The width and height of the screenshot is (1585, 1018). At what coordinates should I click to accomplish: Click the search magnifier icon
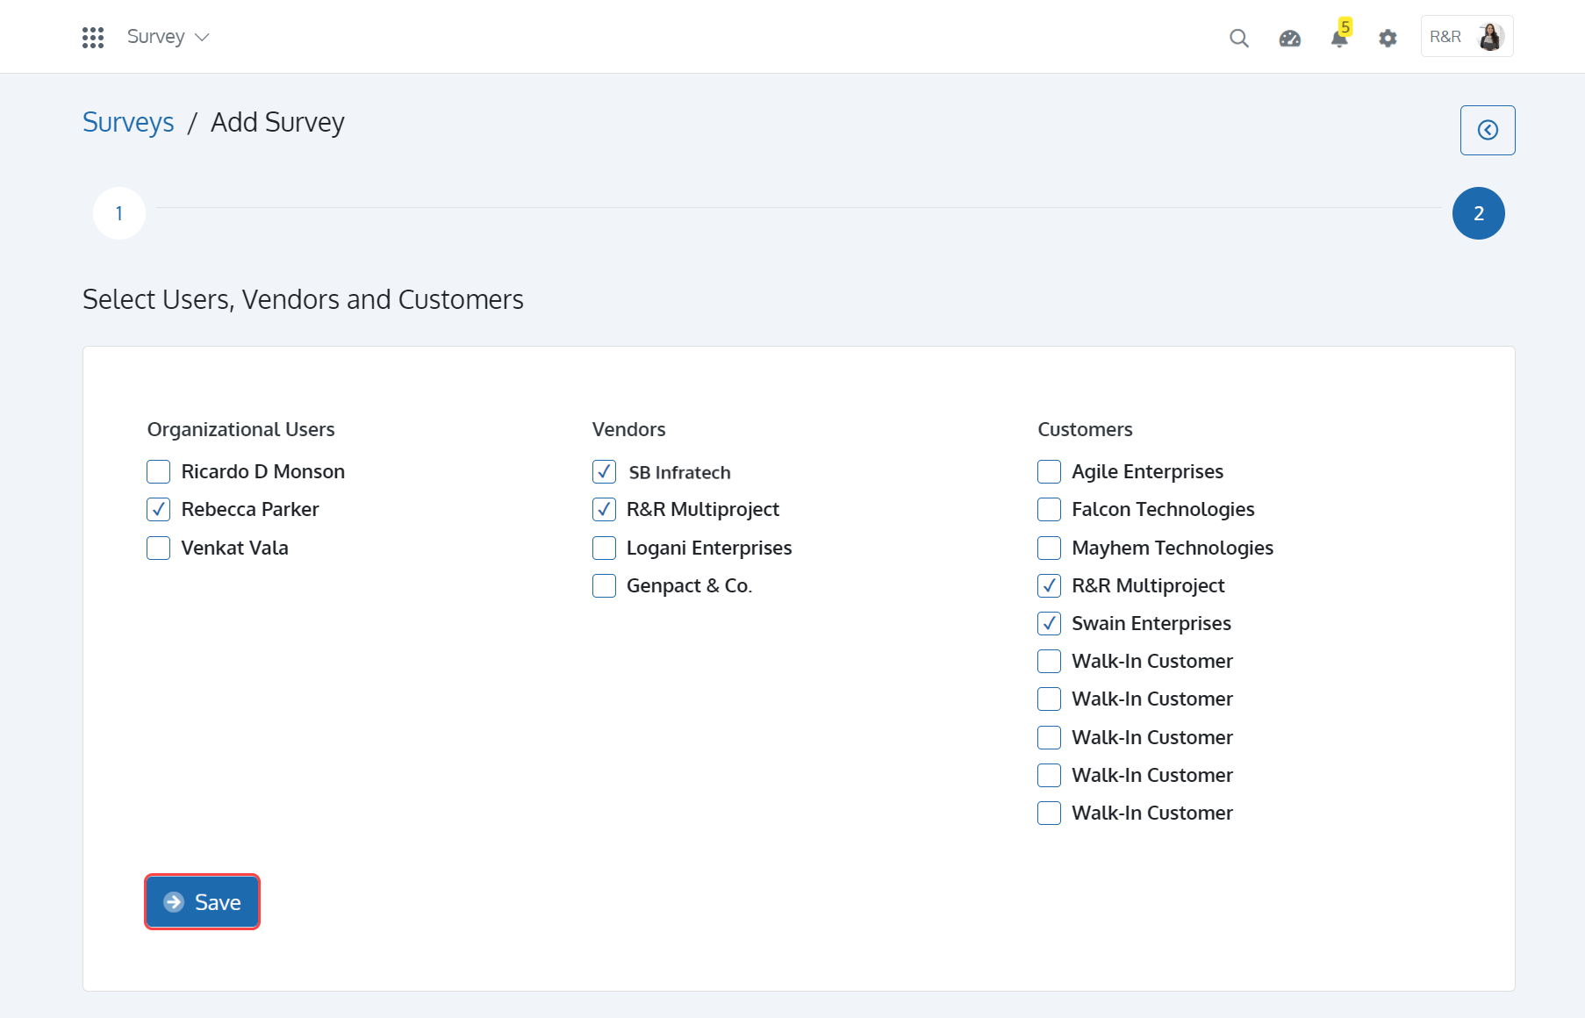[1239, 38]
